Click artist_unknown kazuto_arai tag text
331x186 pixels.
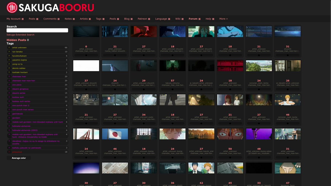(201, 151)
